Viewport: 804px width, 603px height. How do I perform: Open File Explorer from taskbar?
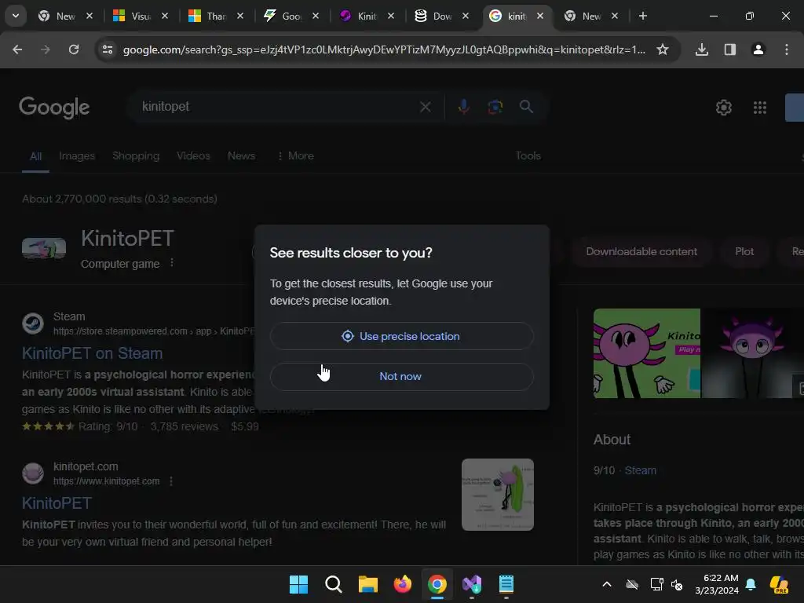(367, 584)
